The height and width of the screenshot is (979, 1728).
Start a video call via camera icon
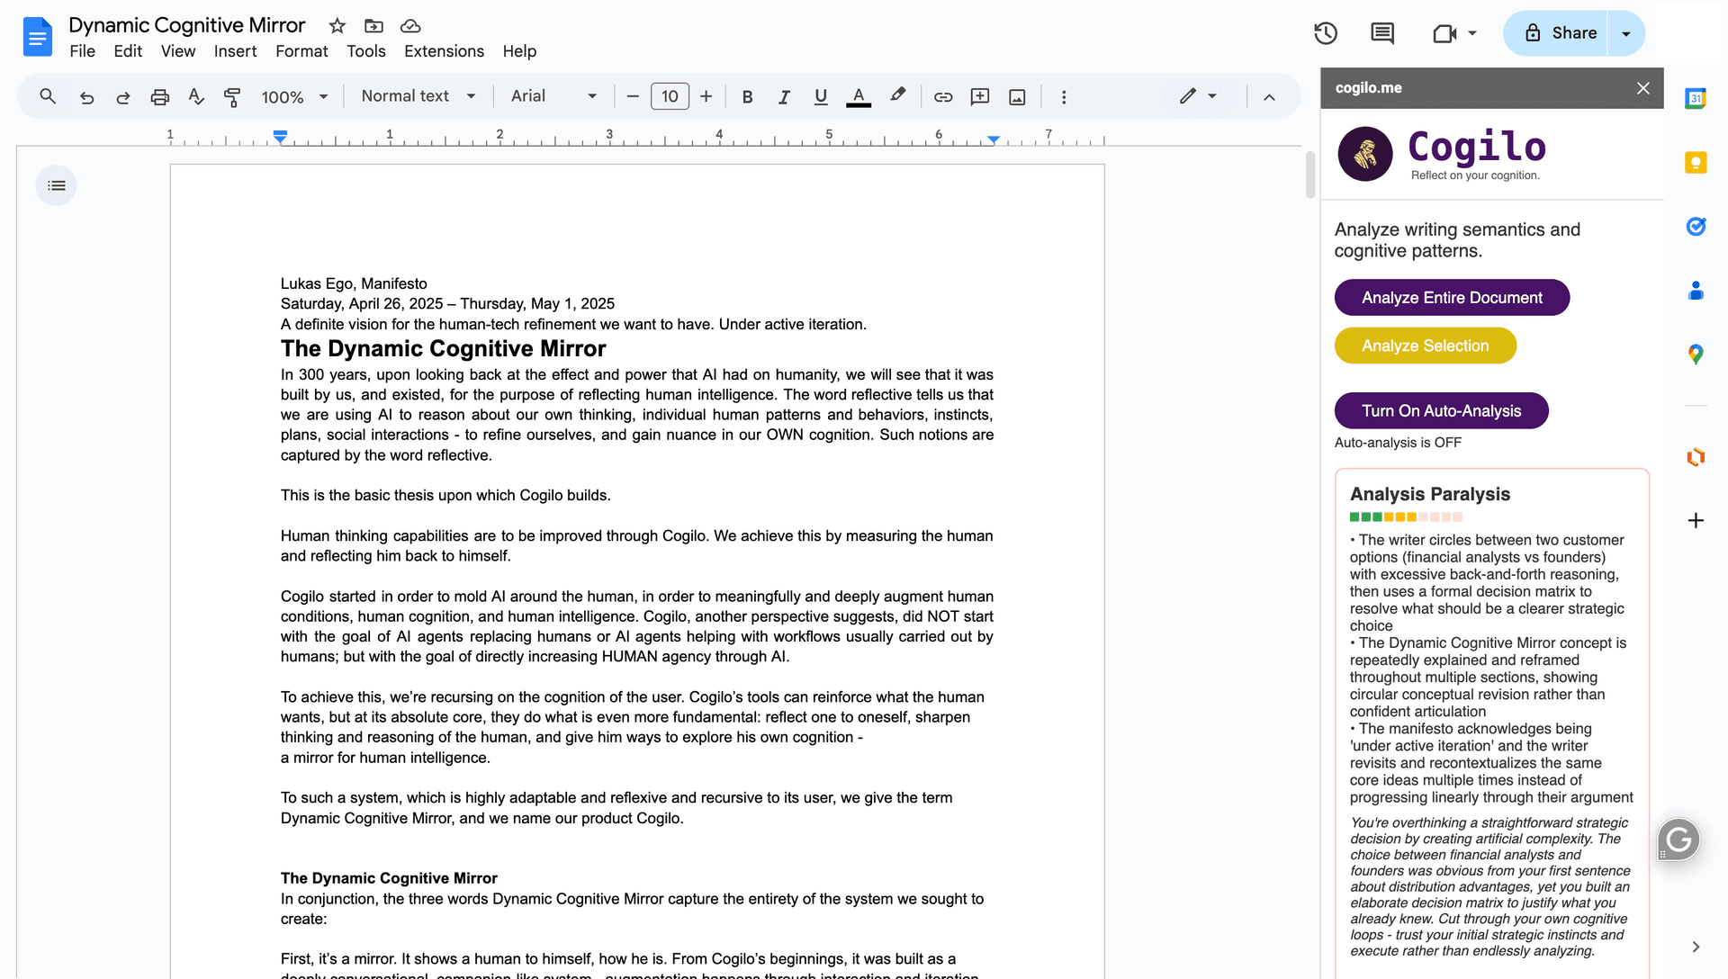point(1444,33)
